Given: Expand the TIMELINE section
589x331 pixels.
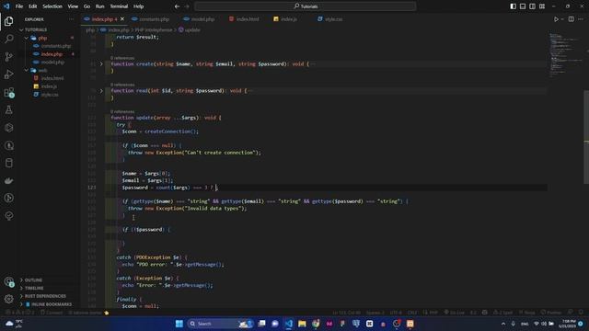Looking at the screenshot, I should click(x=34, y=288).
